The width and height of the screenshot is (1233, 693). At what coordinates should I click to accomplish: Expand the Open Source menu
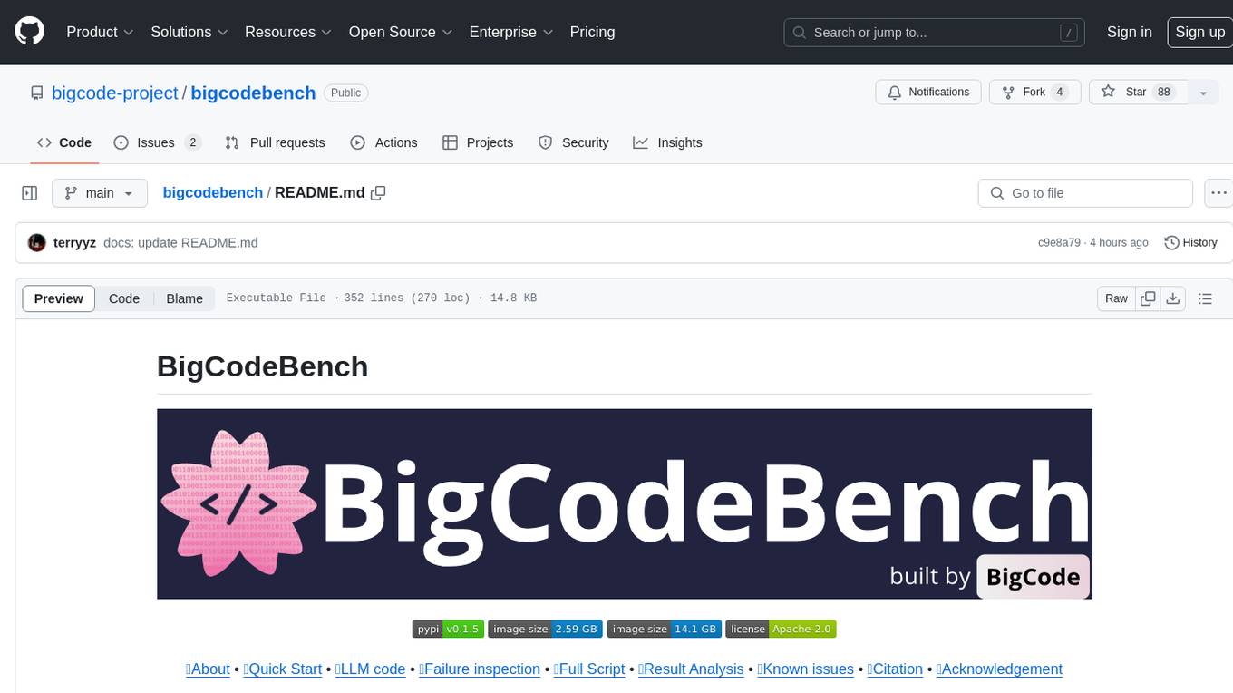[x=400, y=32]
